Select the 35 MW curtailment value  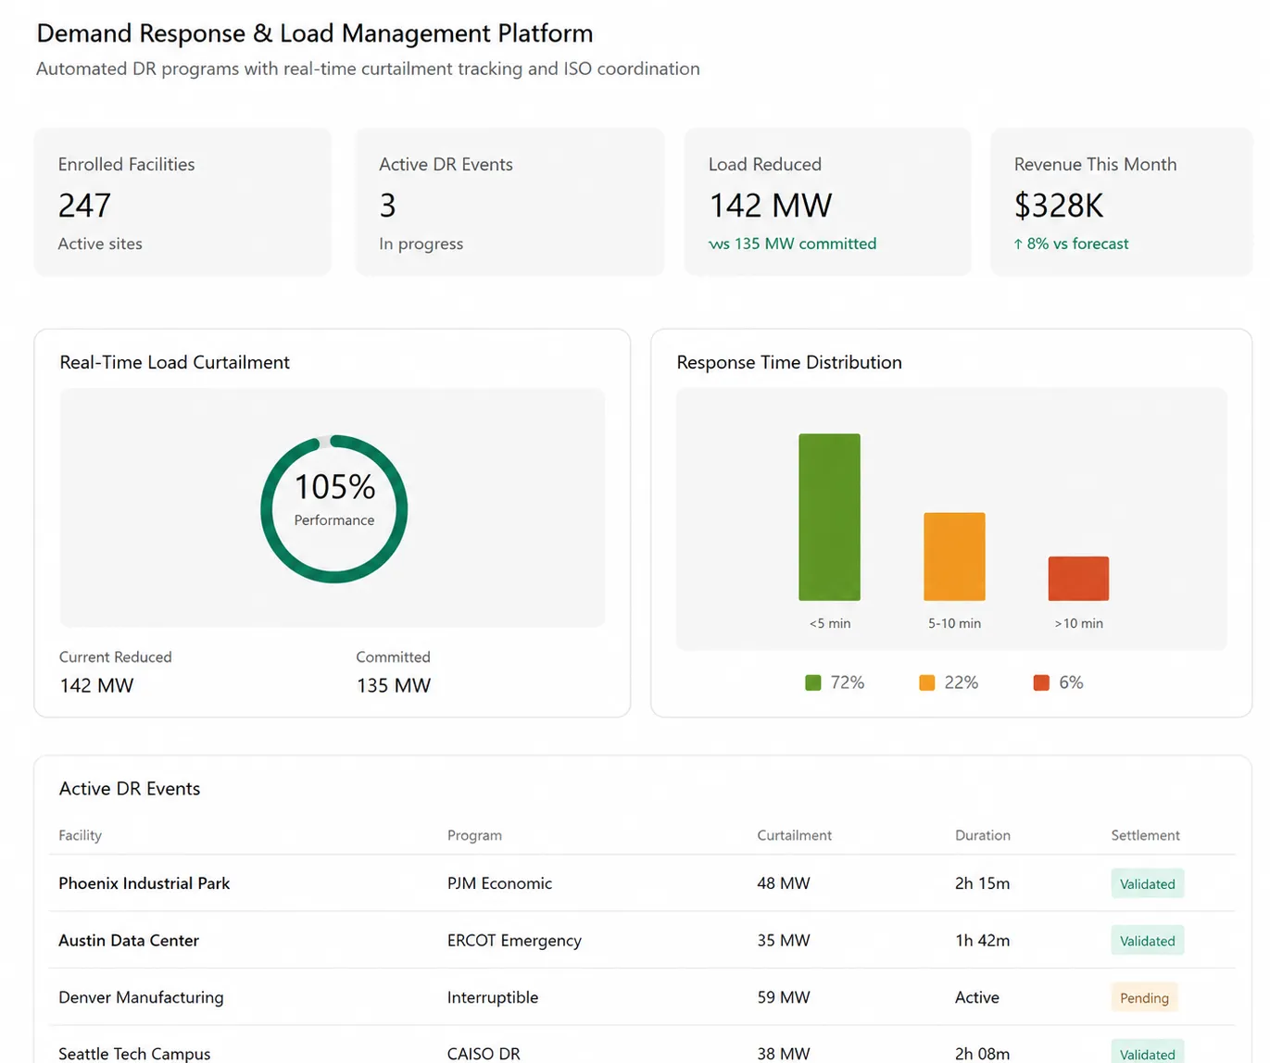point(783,940)
